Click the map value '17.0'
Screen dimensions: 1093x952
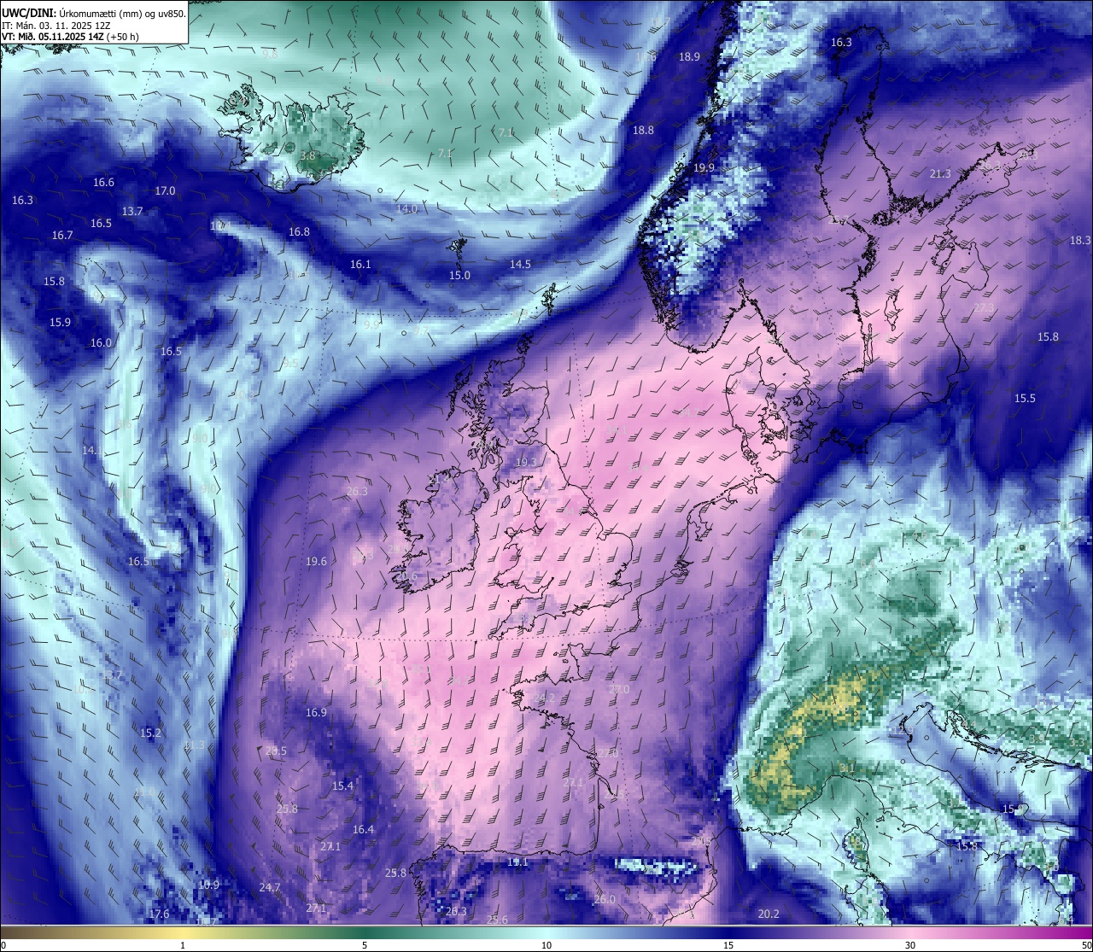165,190
